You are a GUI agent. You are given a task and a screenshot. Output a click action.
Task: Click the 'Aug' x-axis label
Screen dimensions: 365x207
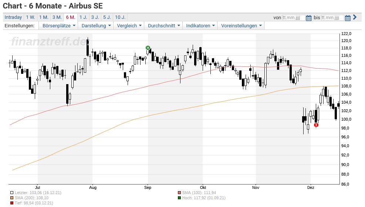point(93,187)
